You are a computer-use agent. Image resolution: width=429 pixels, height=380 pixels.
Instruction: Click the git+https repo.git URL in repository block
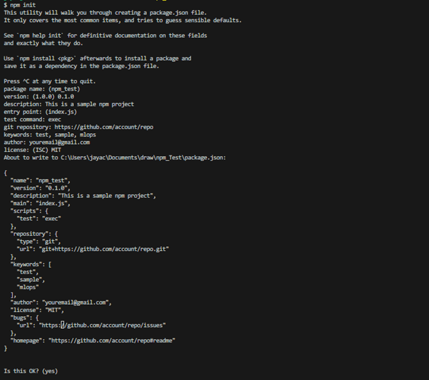[104, 249]
